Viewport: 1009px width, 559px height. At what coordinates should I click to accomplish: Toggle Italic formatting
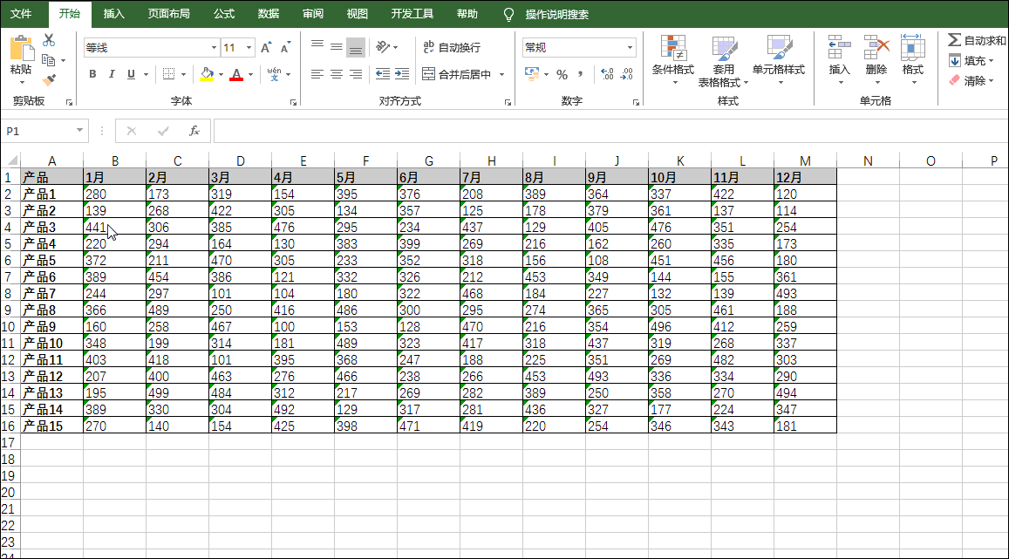112,74
